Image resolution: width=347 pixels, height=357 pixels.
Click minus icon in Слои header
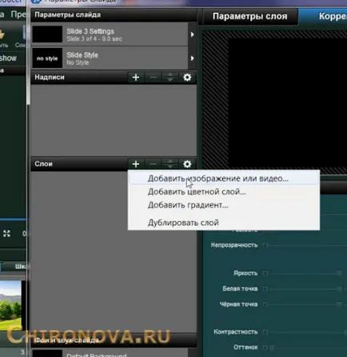point(153,164)
